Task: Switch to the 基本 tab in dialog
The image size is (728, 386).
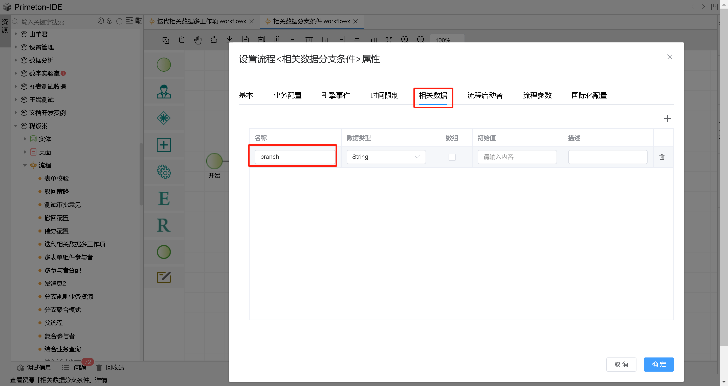Action: point(246,95)
